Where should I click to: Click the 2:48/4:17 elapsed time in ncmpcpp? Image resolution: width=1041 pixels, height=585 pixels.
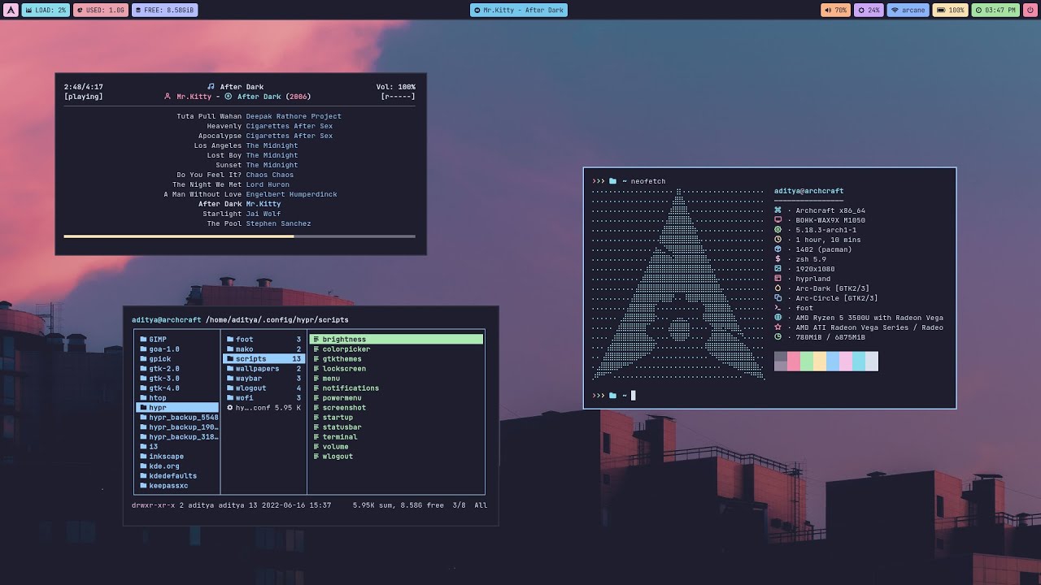click(84, 87)
